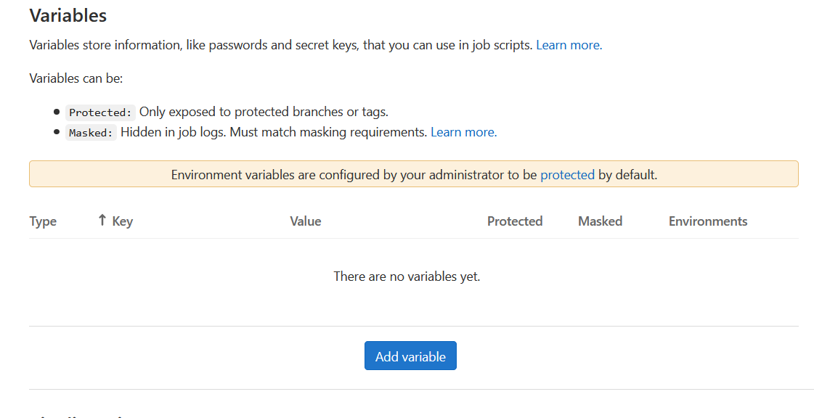The width and height of the screenshot is (814, 418).
Task: Click the Protected column header
Action: point(514,221)
